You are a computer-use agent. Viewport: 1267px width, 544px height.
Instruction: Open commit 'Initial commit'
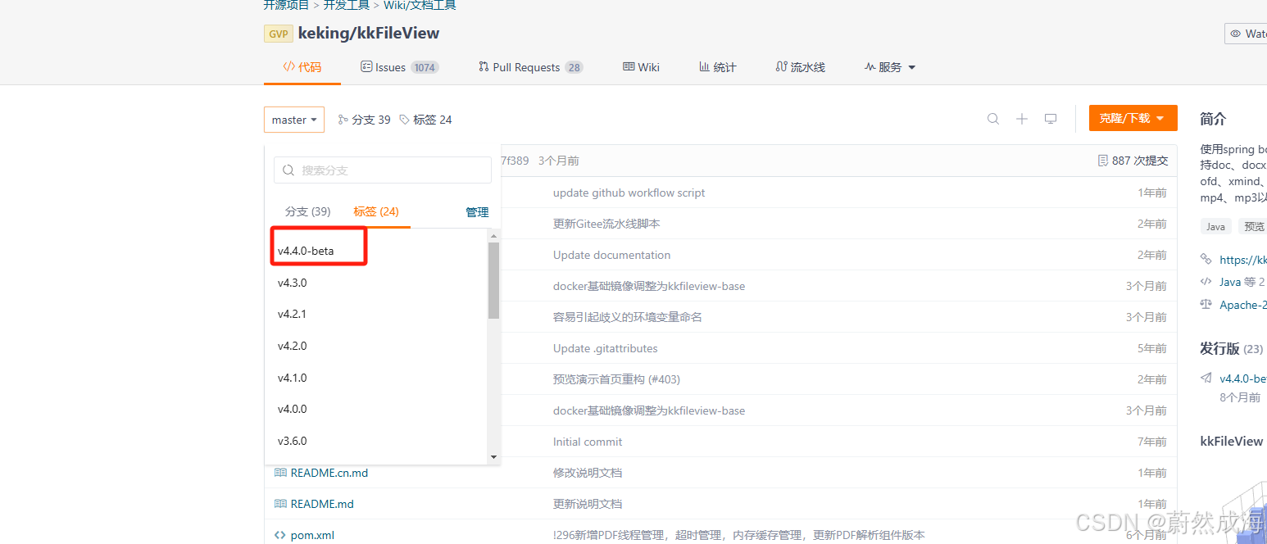[588, 442]
